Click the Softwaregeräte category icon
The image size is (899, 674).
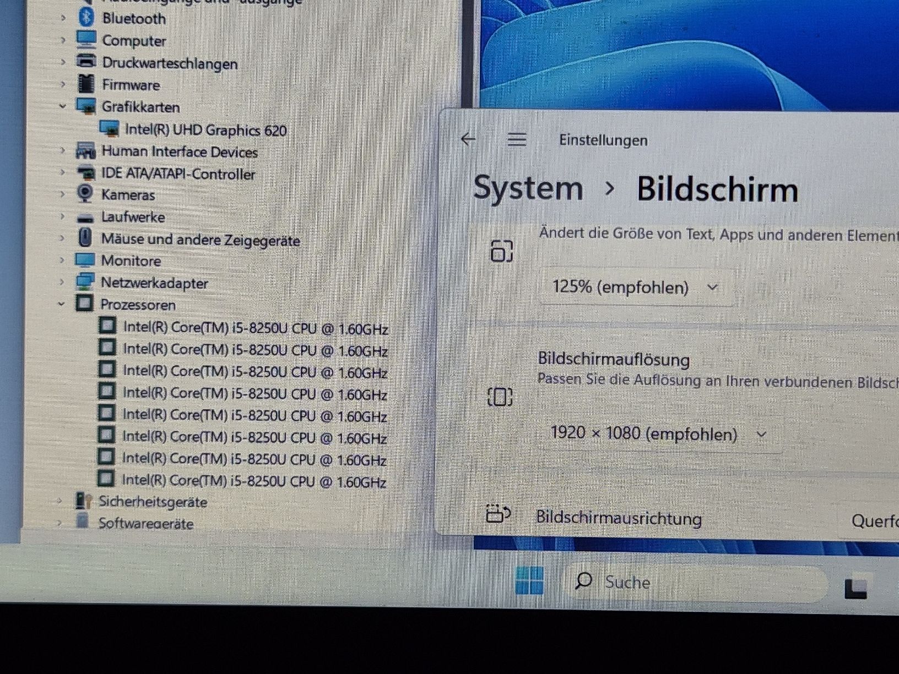click(82, 520)
